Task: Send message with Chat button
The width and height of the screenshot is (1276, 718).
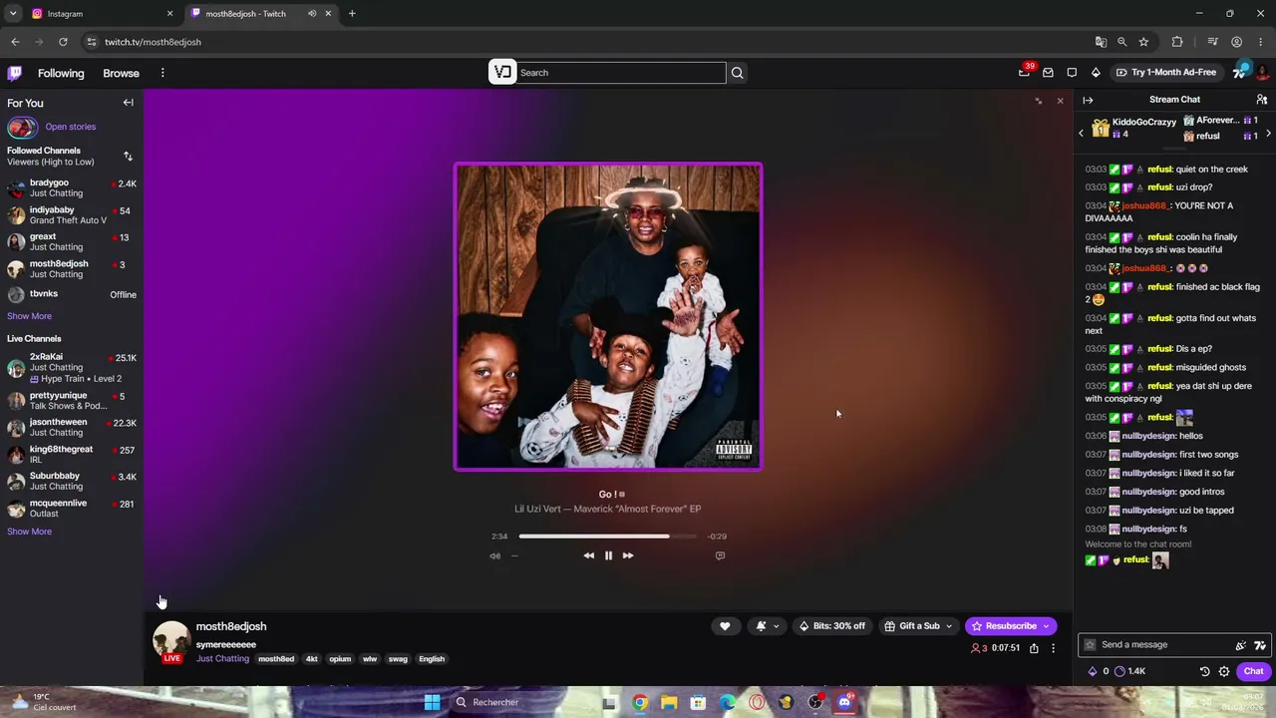Action: [1253, 671]
